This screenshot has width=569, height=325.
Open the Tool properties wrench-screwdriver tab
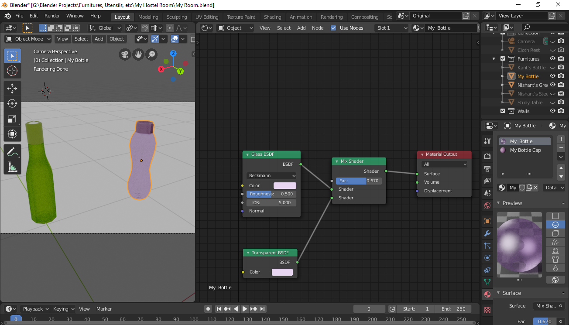[x=487, y=140]
